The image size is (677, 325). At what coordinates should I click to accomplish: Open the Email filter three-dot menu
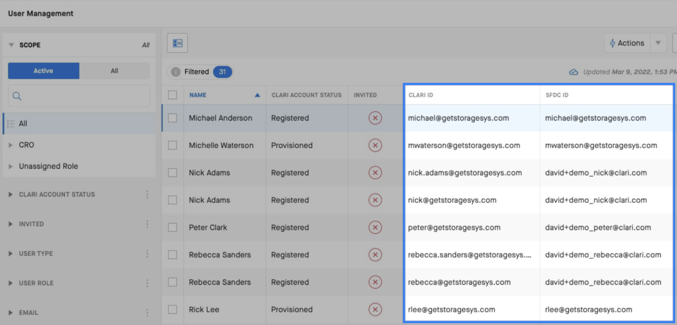pyautogui.click(x=147, y=313)
